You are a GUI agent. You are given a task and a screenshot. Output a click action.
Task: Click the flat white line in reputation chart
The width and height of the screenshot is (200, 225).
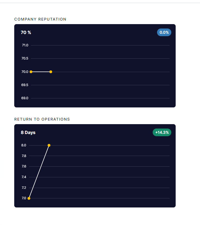tap(41, 72)
